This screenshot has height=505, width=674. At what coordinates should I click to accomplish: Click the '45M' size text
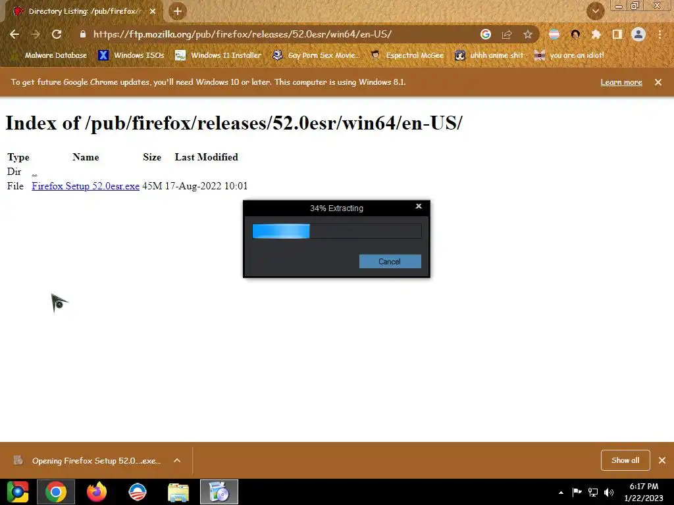[152, 186]
